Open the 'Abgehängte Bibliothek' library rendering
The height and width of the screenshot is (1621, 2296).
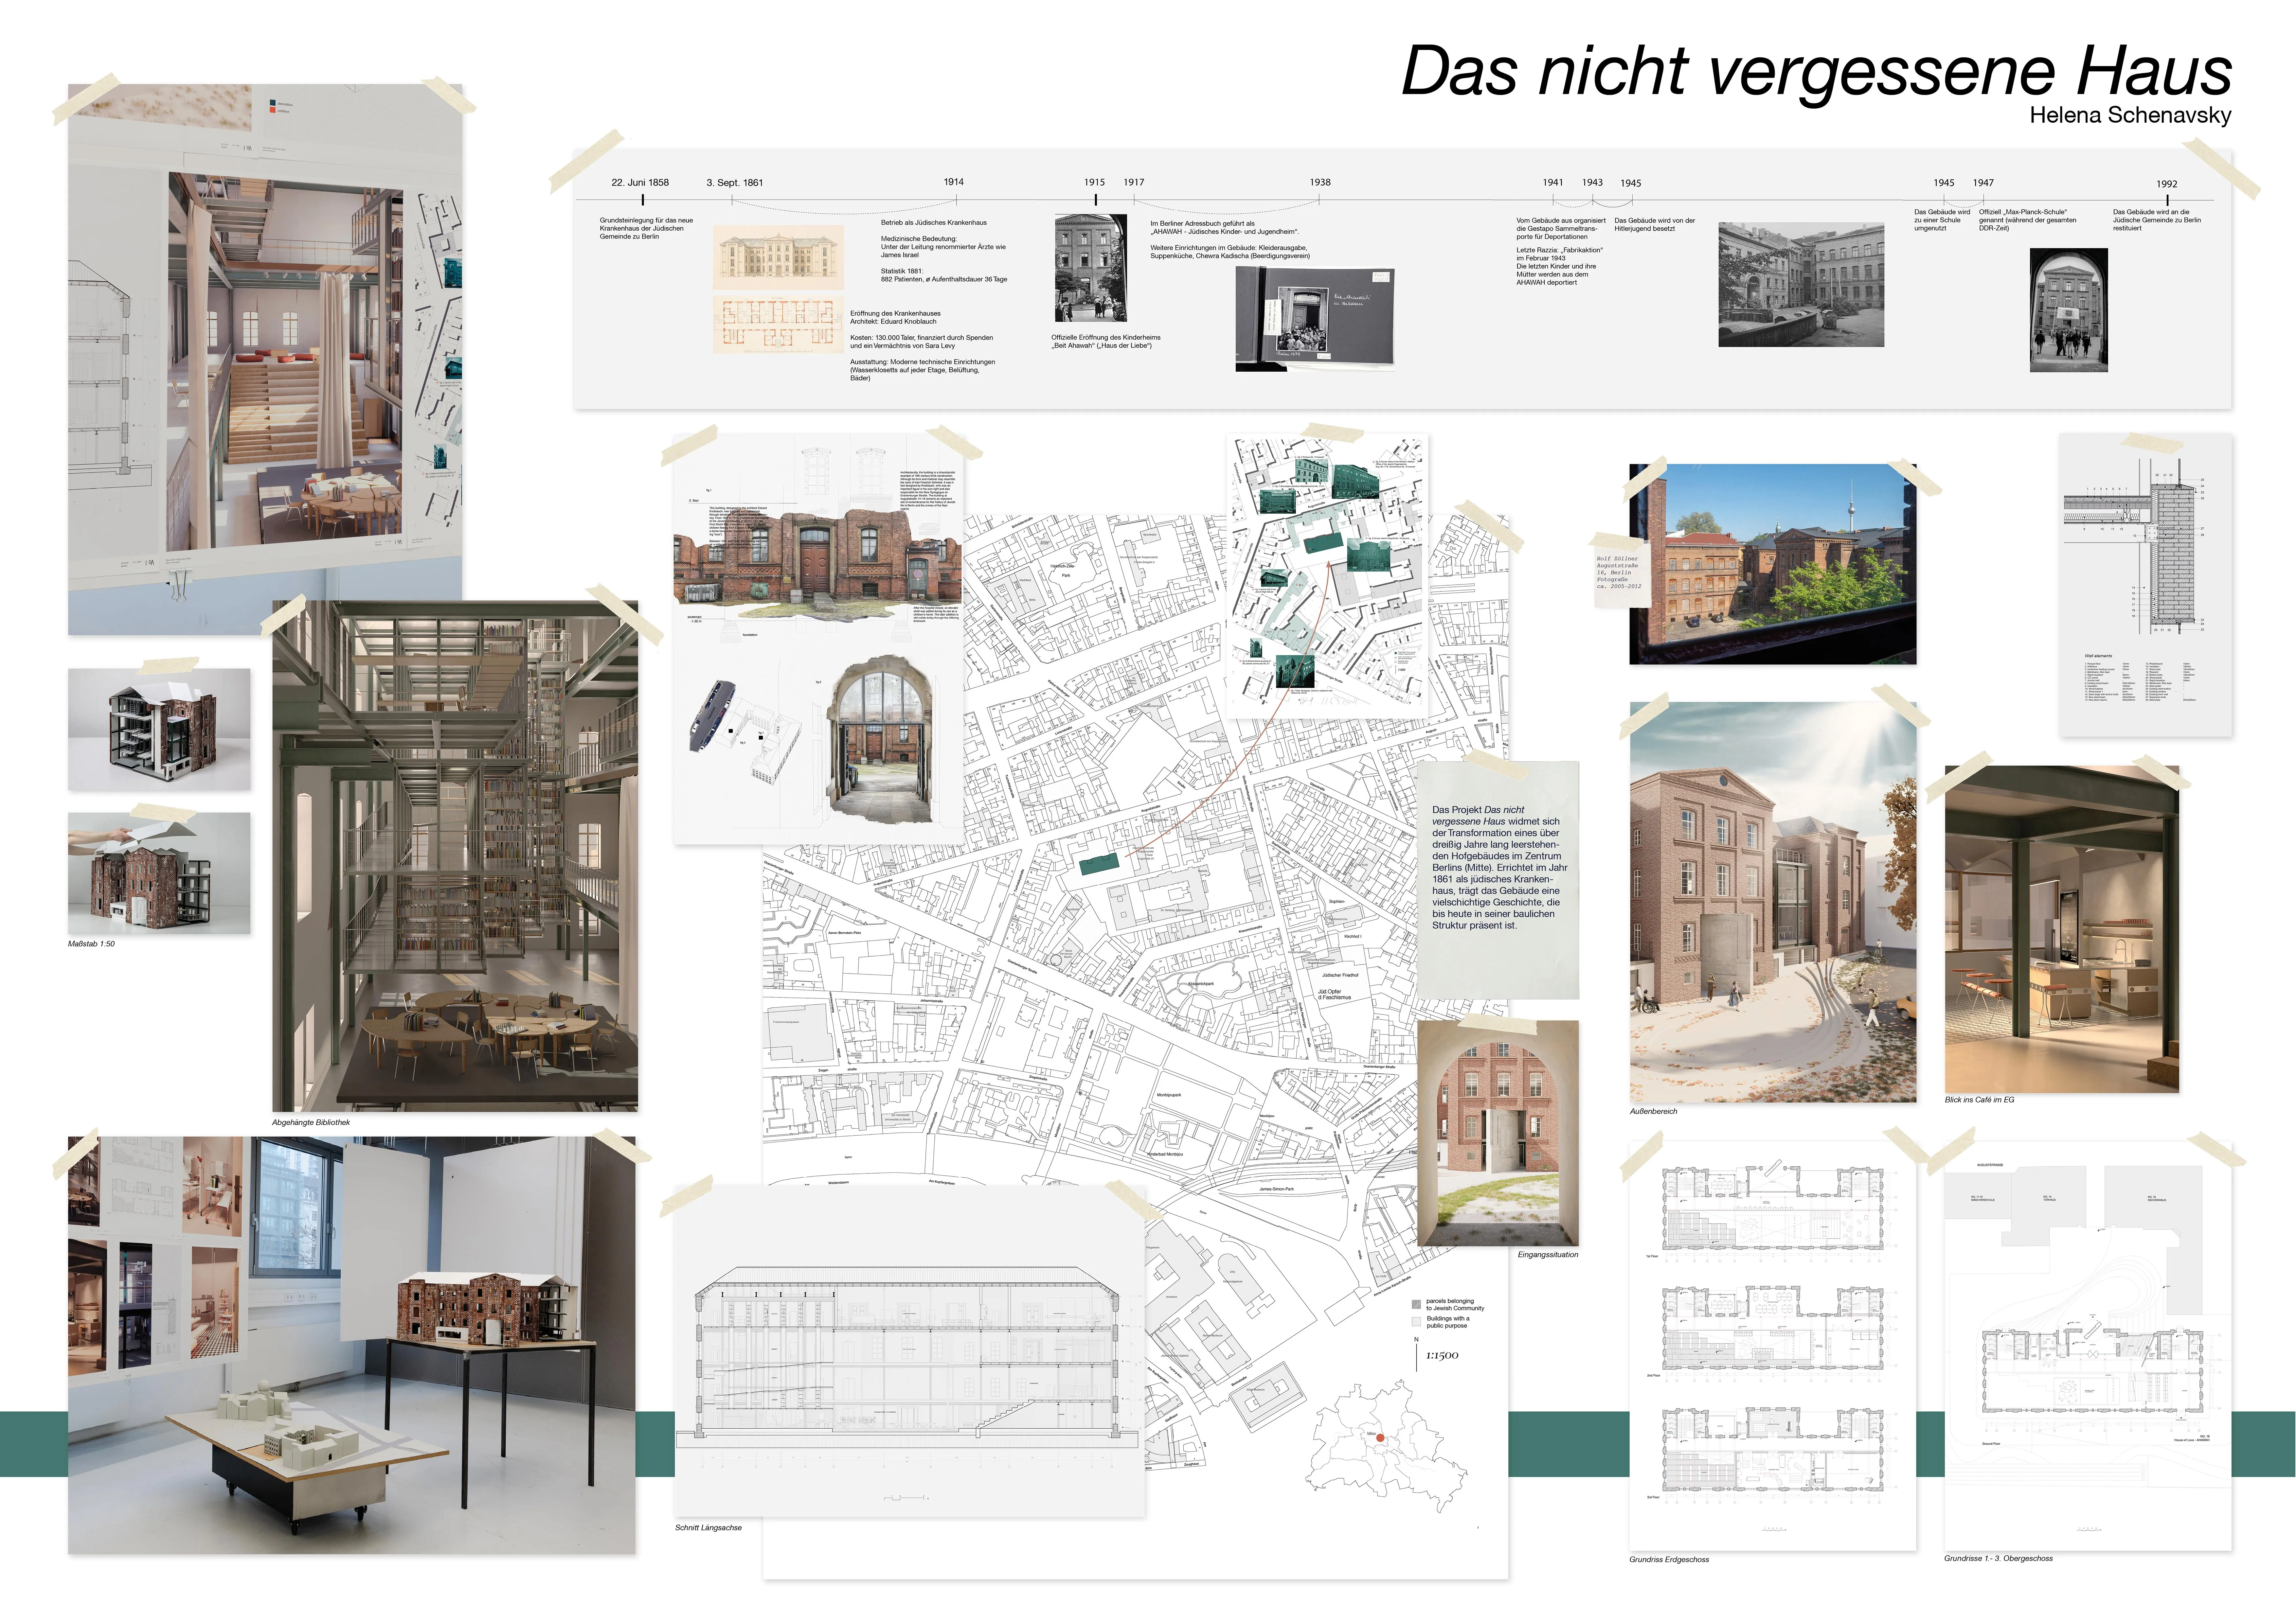pyautogui.click(x=455, y=855)
